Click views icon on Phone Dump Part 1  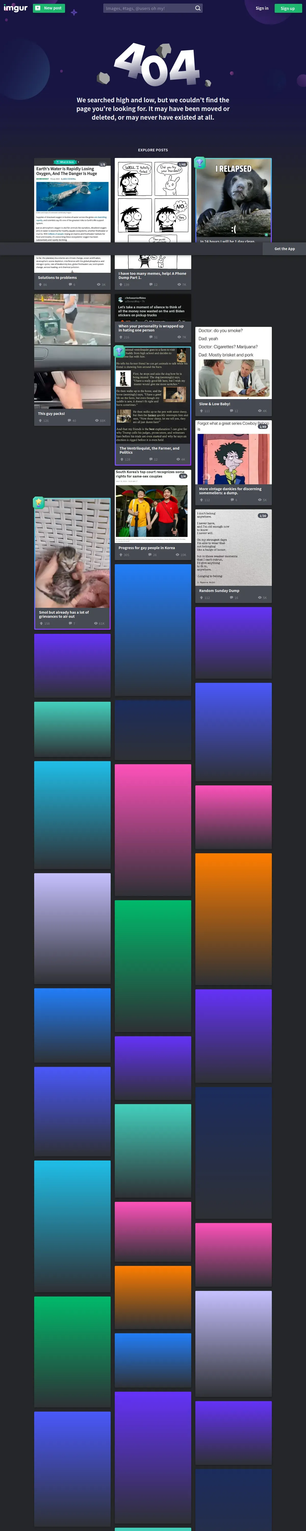pos(180,285)
